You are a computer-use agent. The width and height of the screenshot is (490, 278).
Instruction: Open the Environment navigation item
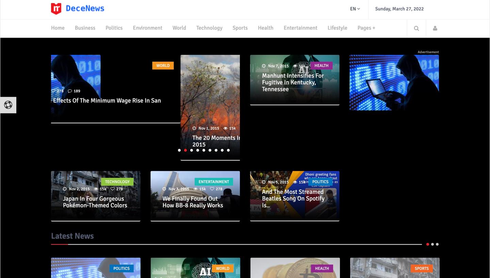click(x=148, y=28)
